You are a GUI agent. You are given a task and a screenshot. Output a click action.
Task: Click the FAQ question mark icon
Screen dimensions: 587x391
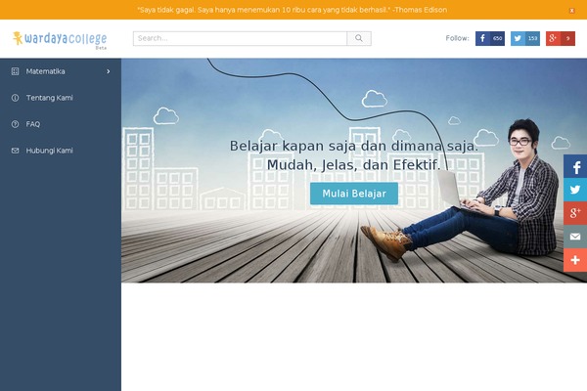(x=15, y=124)
